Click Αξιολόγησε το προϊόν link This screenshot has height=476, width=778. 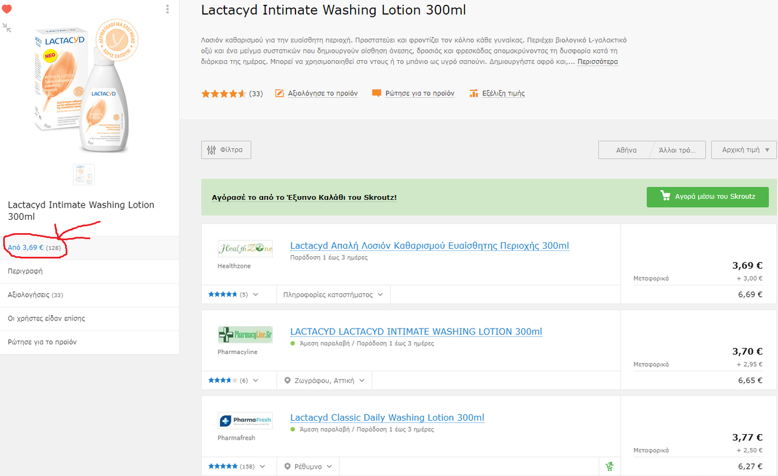[x=322, y=93]
